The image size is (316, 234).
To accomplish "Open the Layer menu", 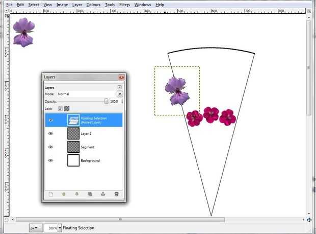I will [77, 5].
